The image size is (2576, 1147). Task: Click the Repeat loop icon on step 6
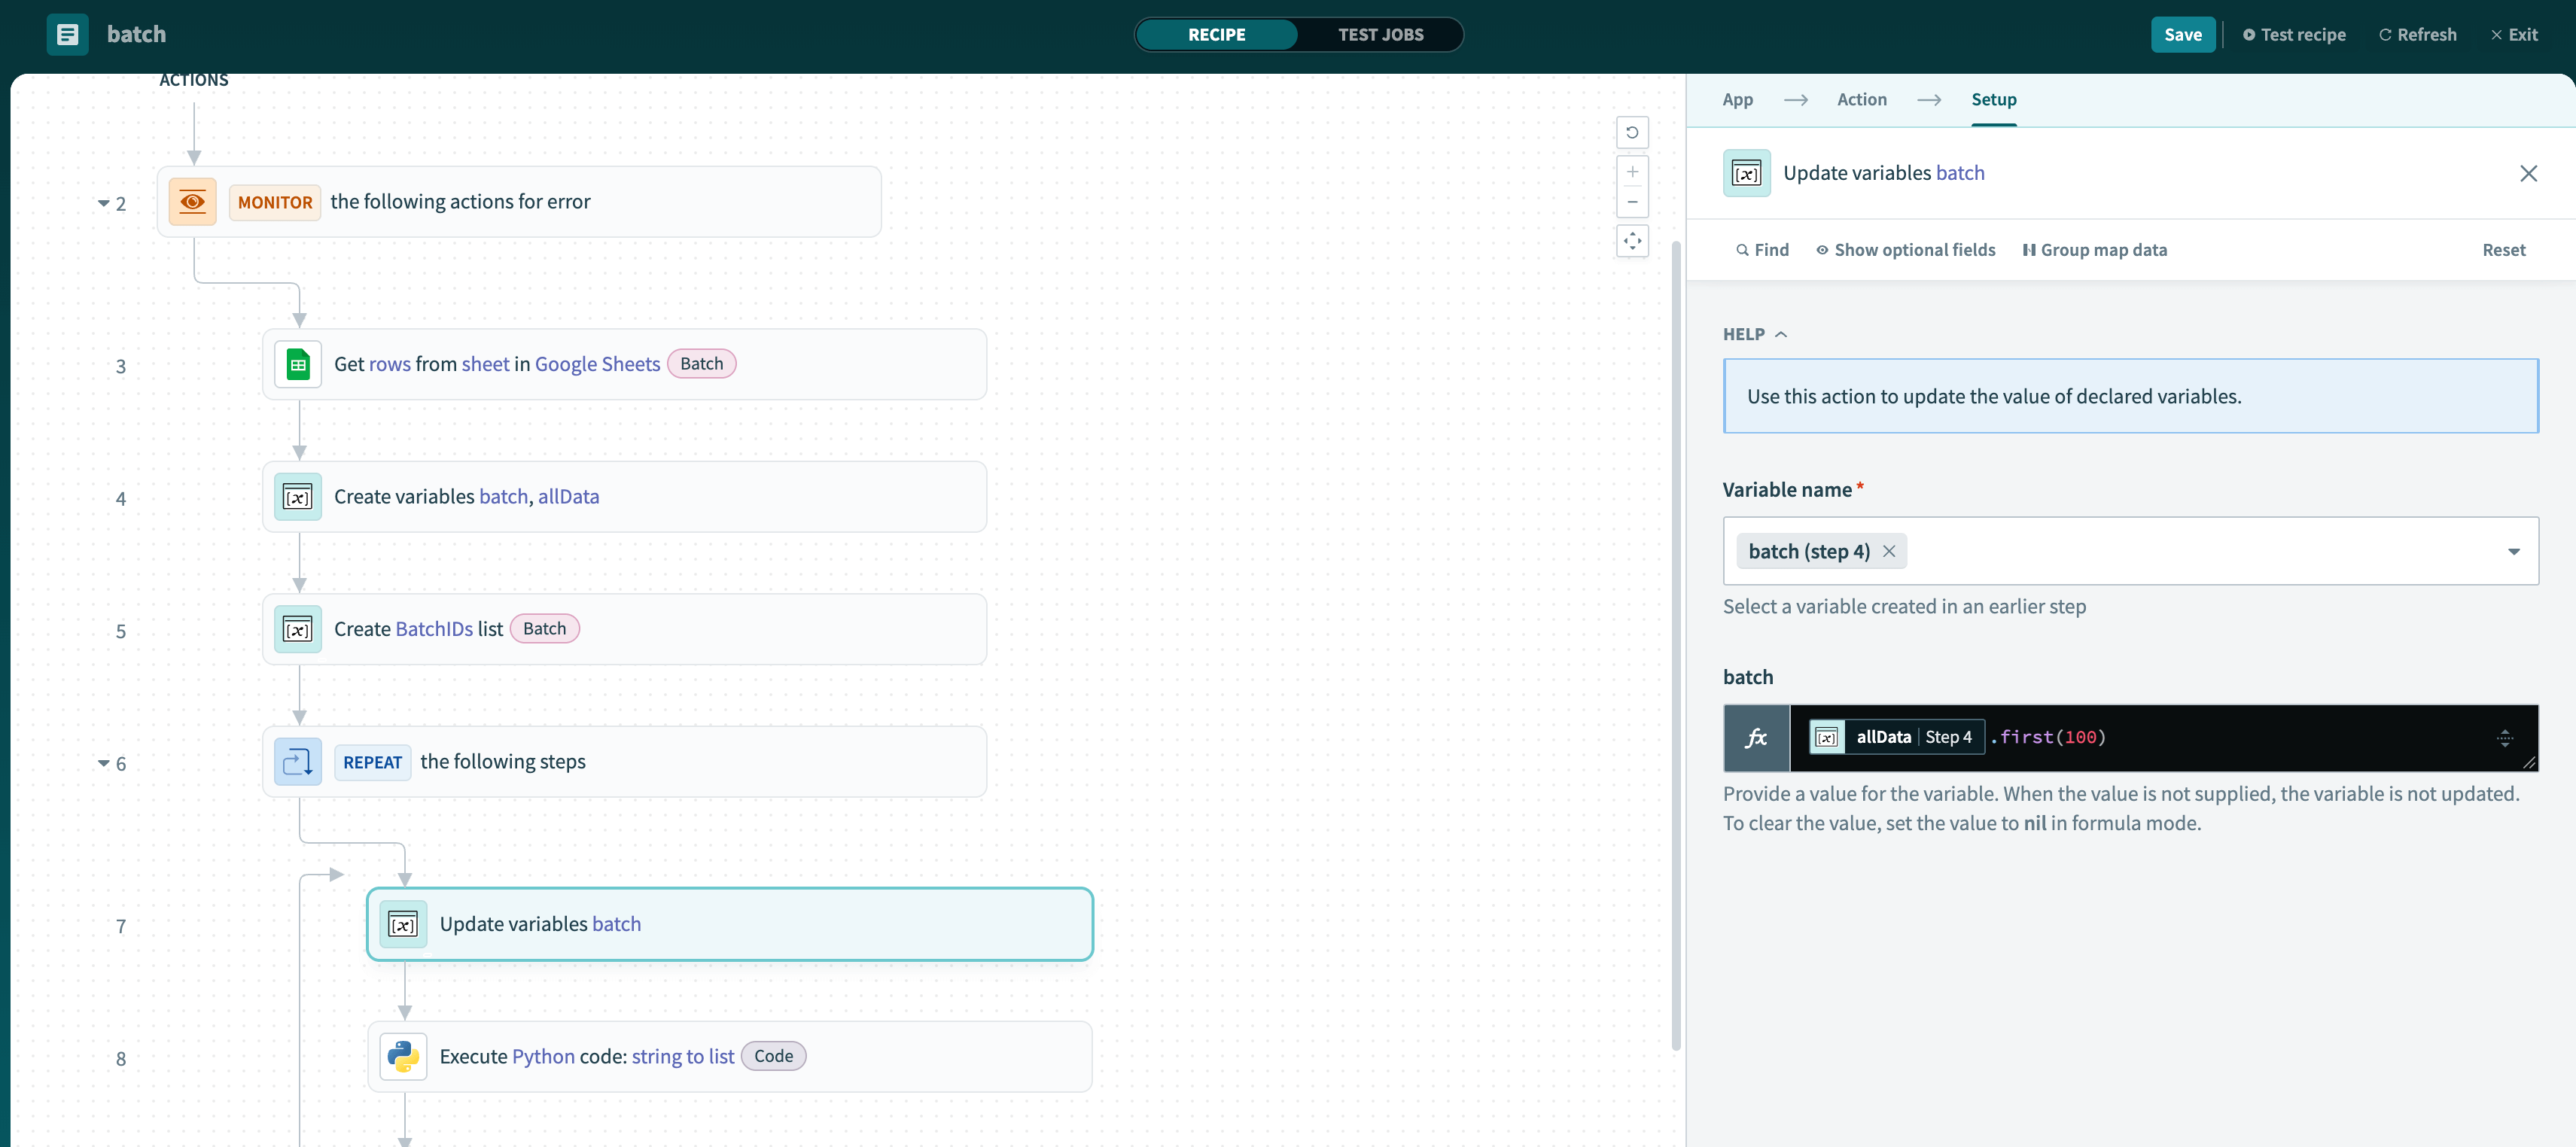(298, 763)
